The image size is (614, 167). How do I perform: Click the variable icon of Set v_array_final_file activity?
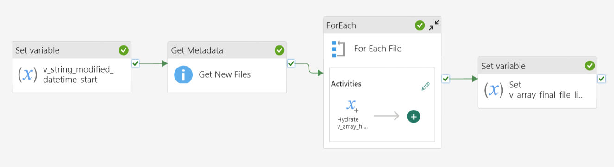(494, 90)
